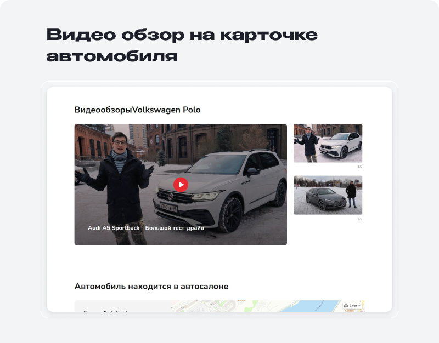The width and height of the screenshot is (439, 343).
Task: Open the Слои layers dropdown on map
Action: [x=352, y=306]
